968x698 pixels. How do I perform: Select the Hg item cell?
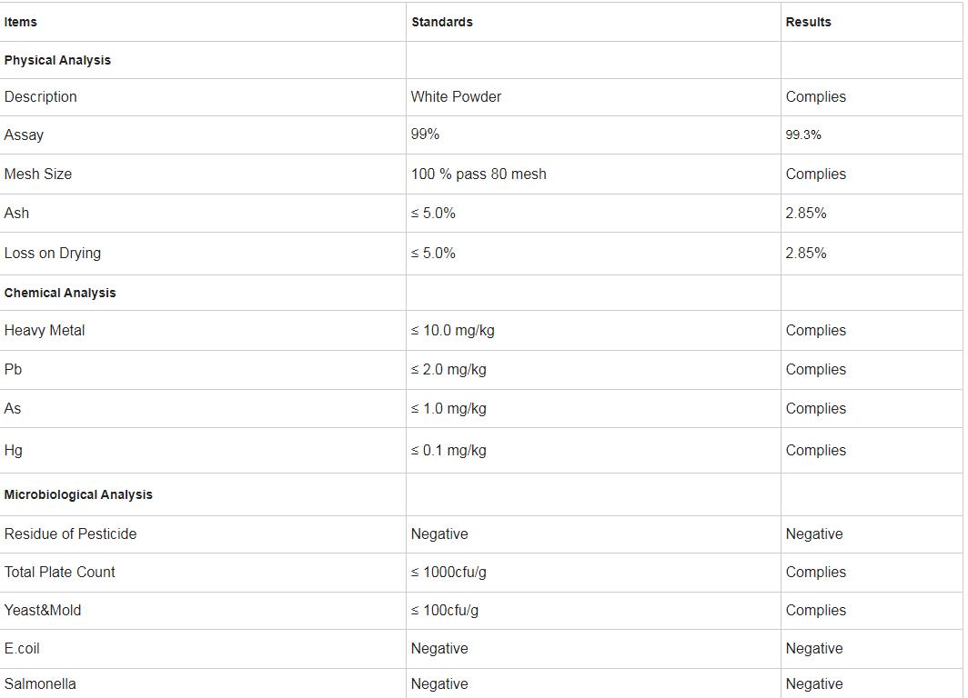coord(14,450)
